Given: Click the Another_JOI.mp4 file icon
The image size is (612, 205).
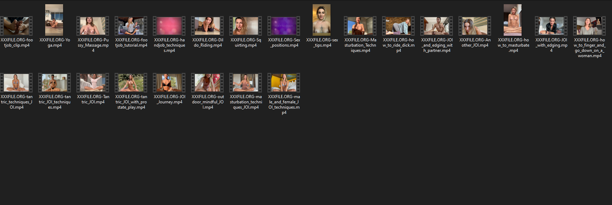Looking at the screenshot, I should click(x=475, y=26).
